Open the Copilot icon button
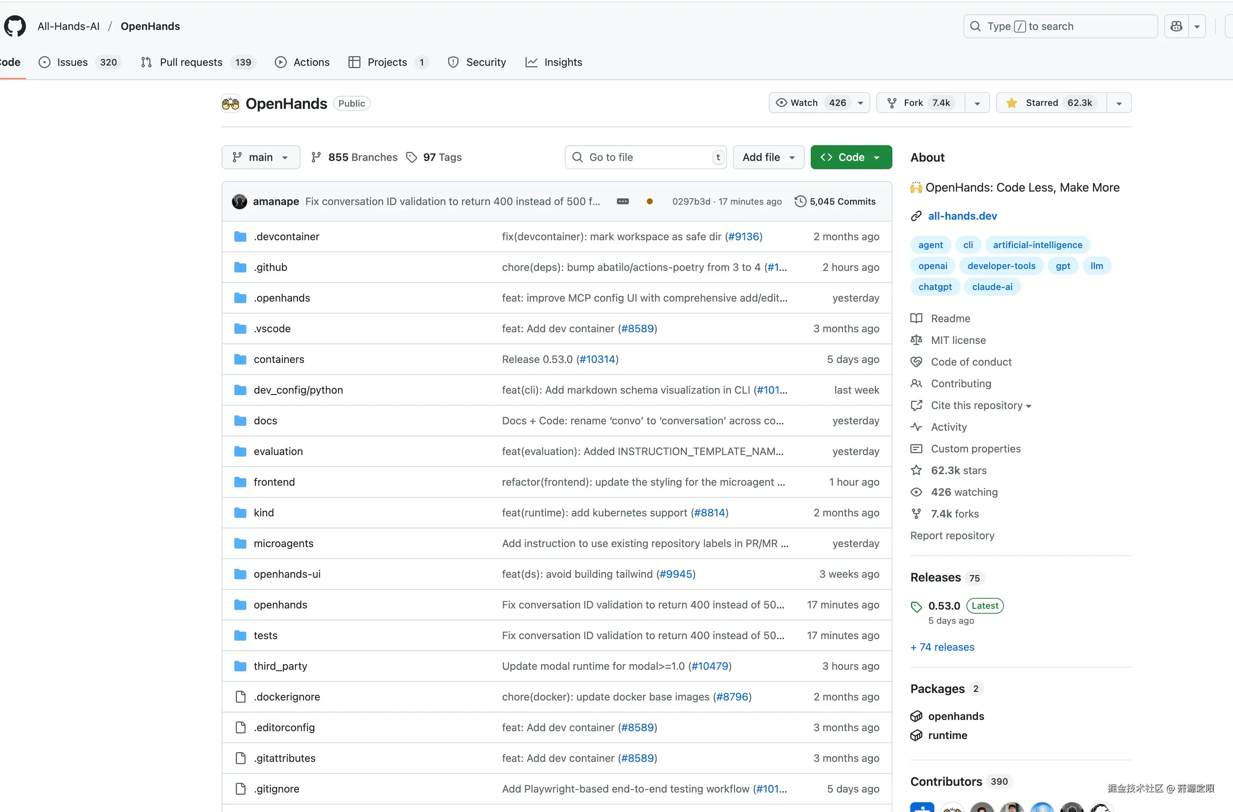1233x812 pixels. pyautogui.click(x=1176, y=26)
